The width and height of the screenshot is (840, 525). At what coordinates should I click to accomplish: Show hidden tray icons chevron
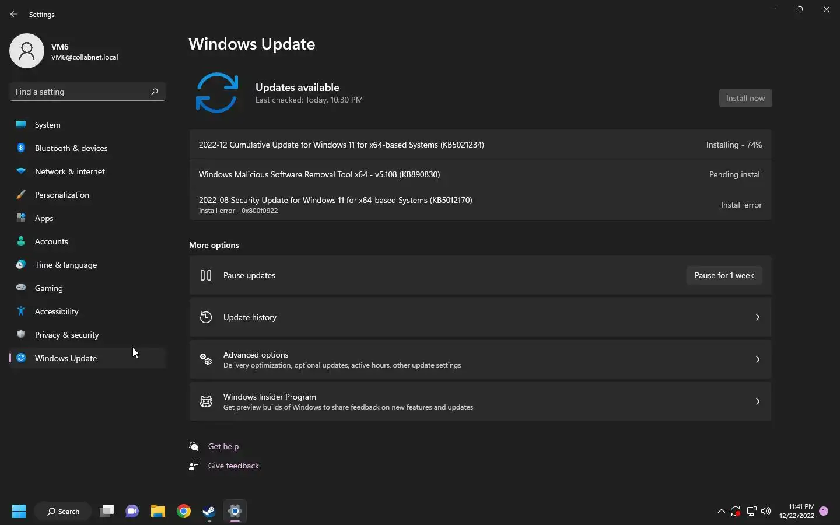pyautogui.click(x=722, y=512)
